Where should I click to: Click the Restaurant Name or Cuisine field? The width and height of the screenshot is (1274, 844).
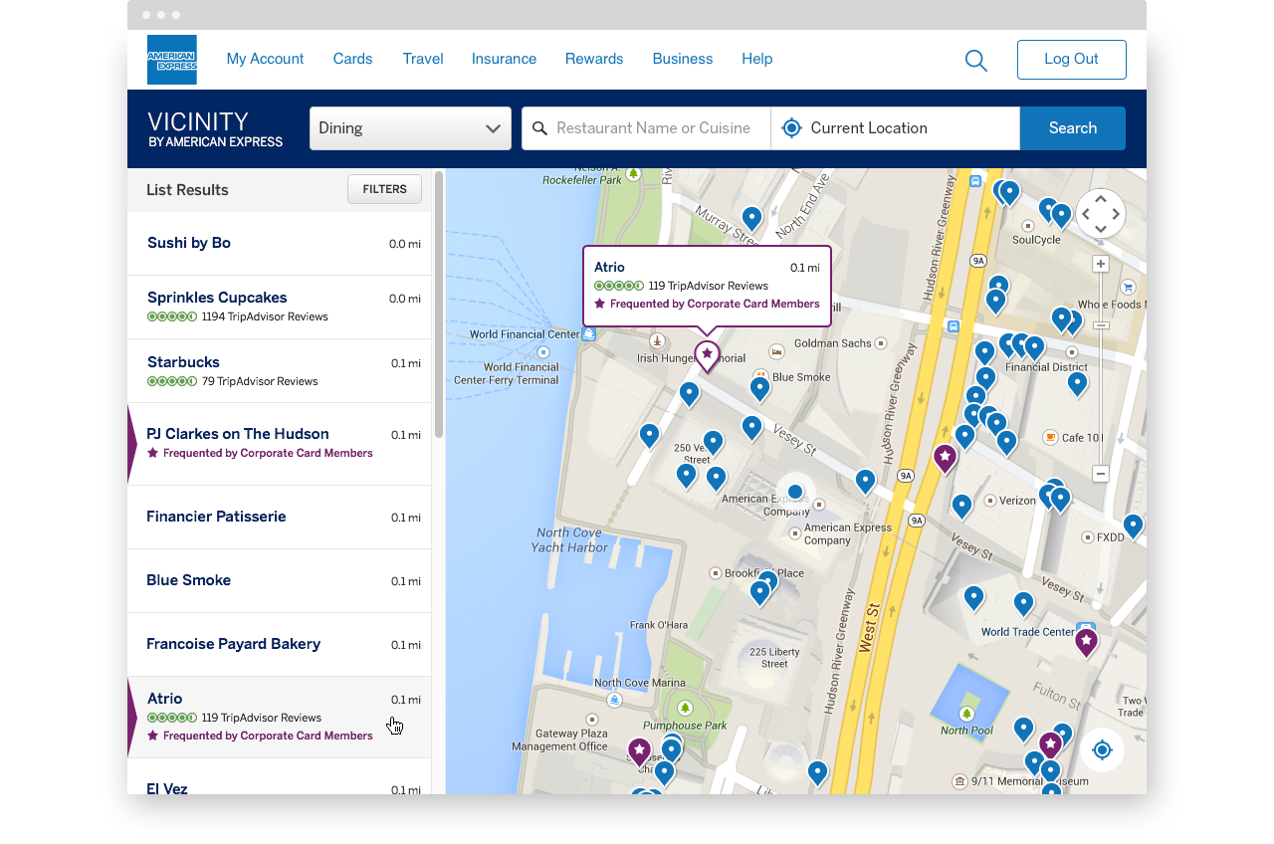point(646,128)
